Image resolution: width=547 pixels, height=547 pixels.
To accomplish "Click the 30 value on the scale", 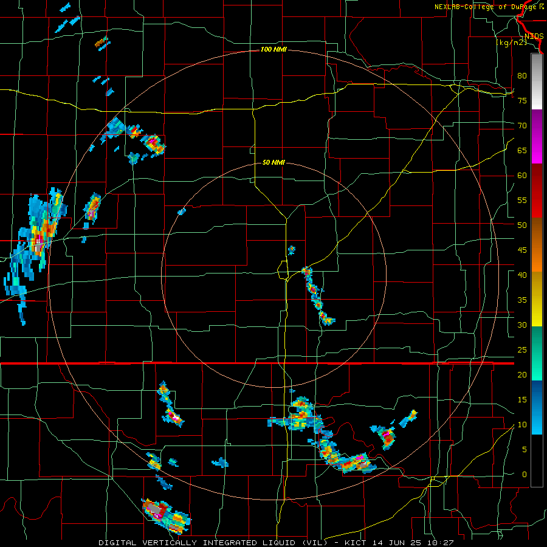I will pos(522,325).
